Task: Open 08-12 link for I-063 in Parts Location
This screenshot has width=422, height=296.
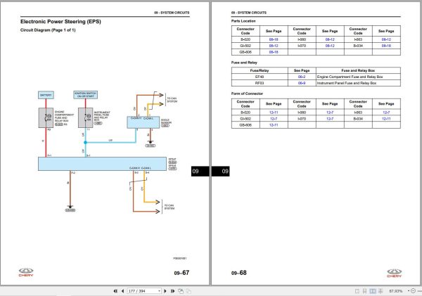Action: tap(386, 39)
